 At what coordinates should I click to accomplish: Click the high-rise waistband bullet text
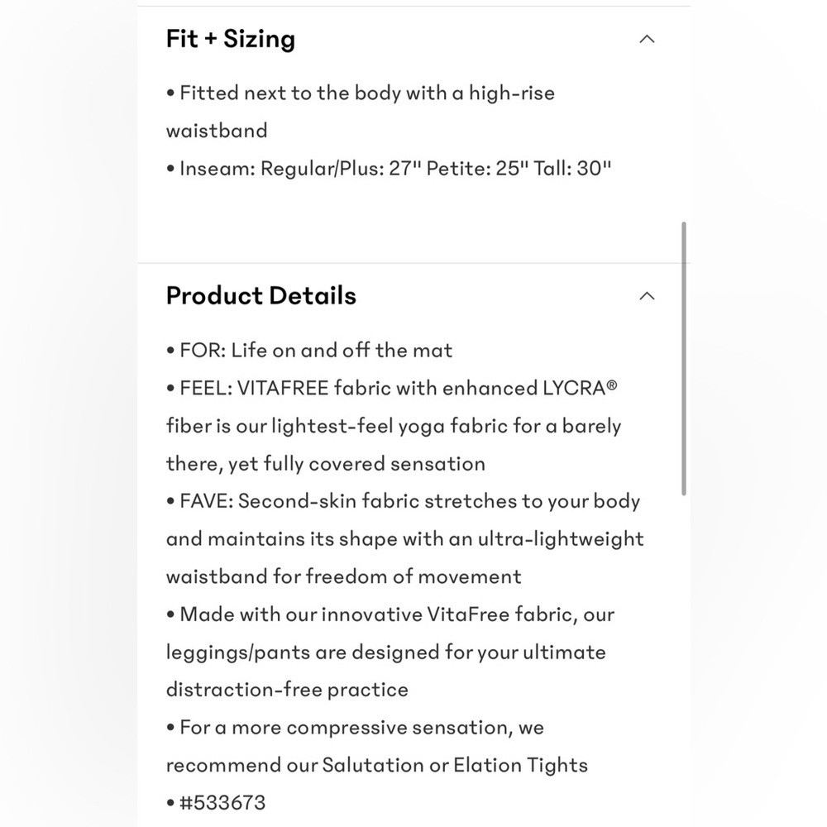click(361, 112)
